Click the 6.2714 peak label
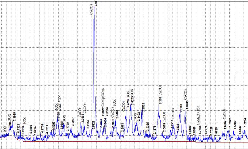Viewport: 248px width, 149px height. click(23, 130)
